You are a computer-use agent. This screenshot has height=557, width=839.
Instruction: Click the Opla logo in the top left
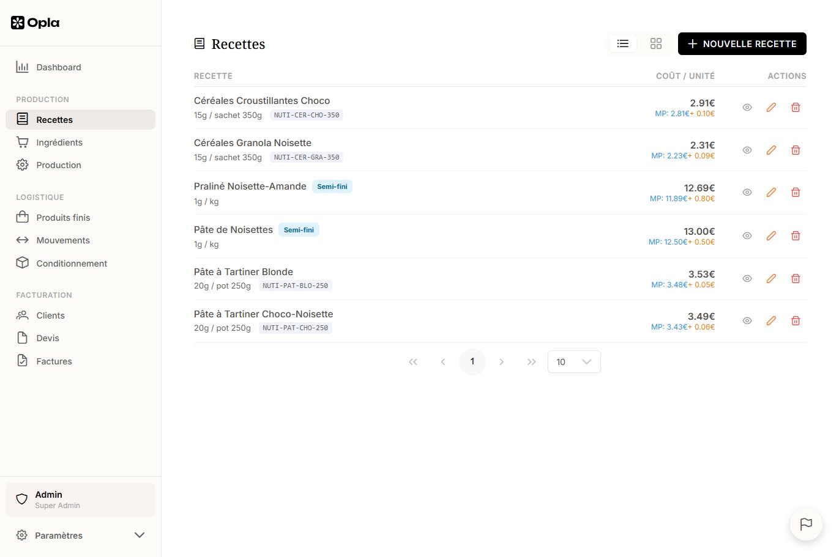(35, 23)
